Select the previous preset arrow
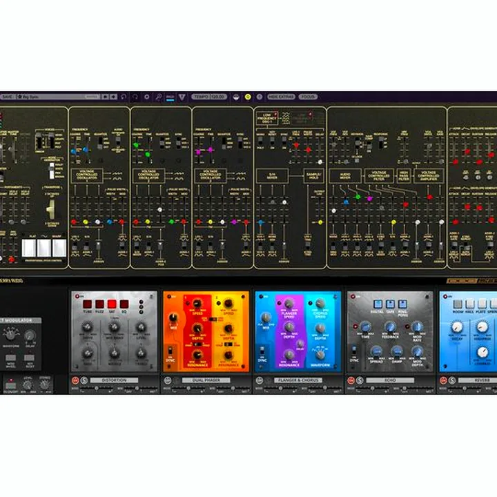This screenshot has width=497, height=497. [105, 97]
